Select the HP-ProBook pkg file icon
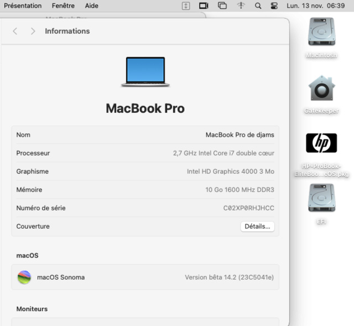 click(x=321, y=143)
